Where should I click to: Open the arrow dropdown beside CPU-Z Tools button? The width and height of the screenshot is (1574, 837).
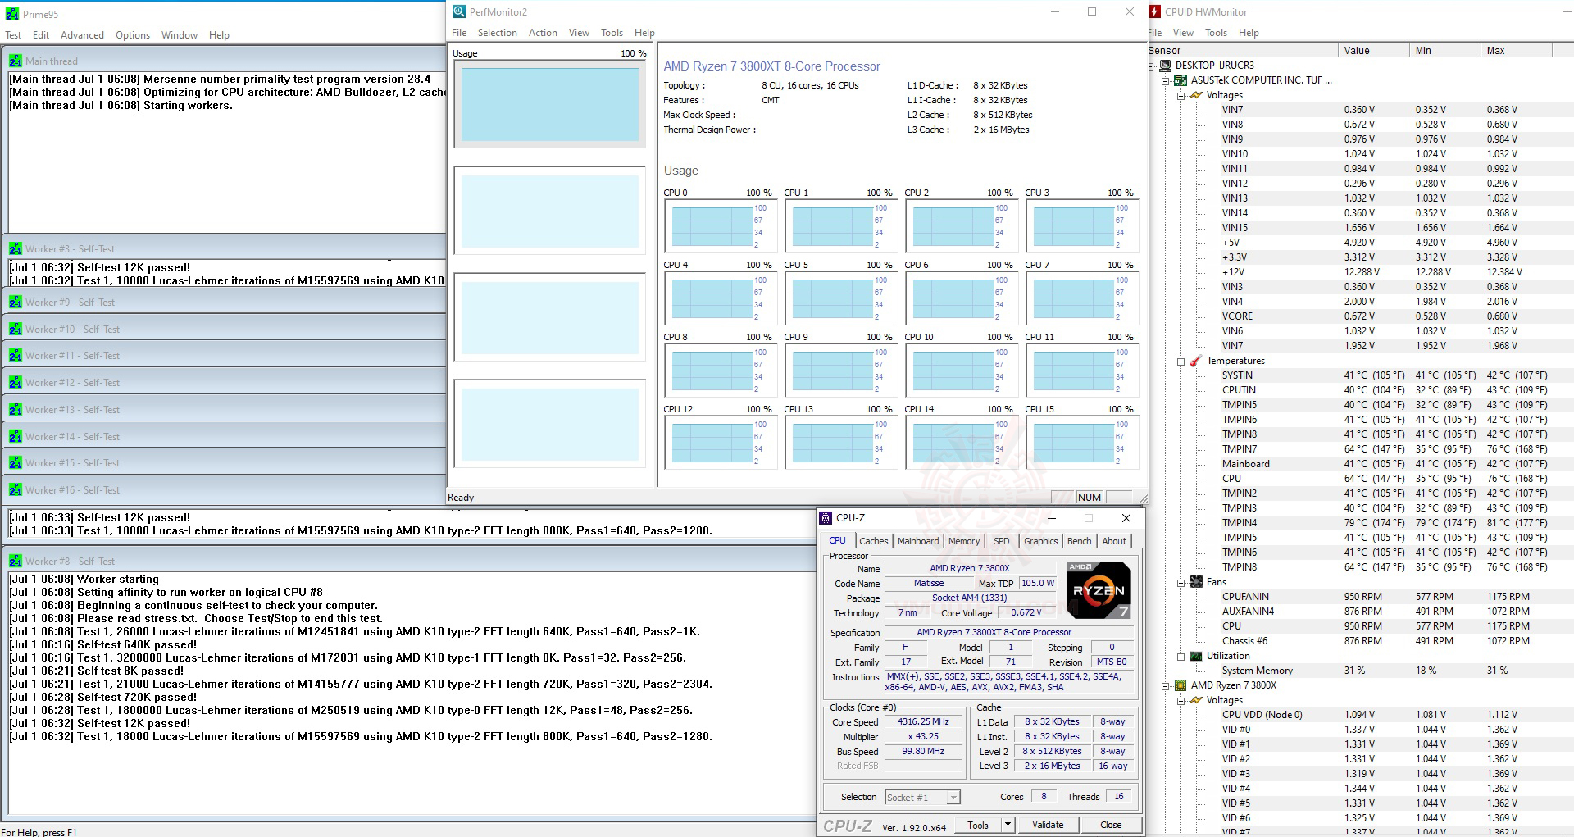[x=1008, y=825]
